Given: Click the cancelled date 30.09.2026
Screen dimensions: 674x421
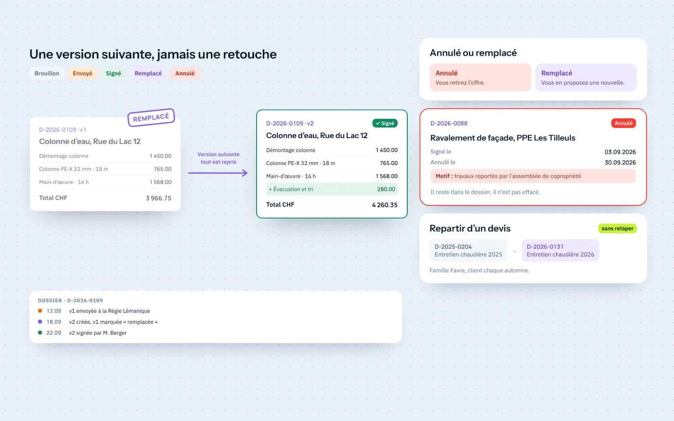Looking at the screenshot, I should (x=620, y=163).
